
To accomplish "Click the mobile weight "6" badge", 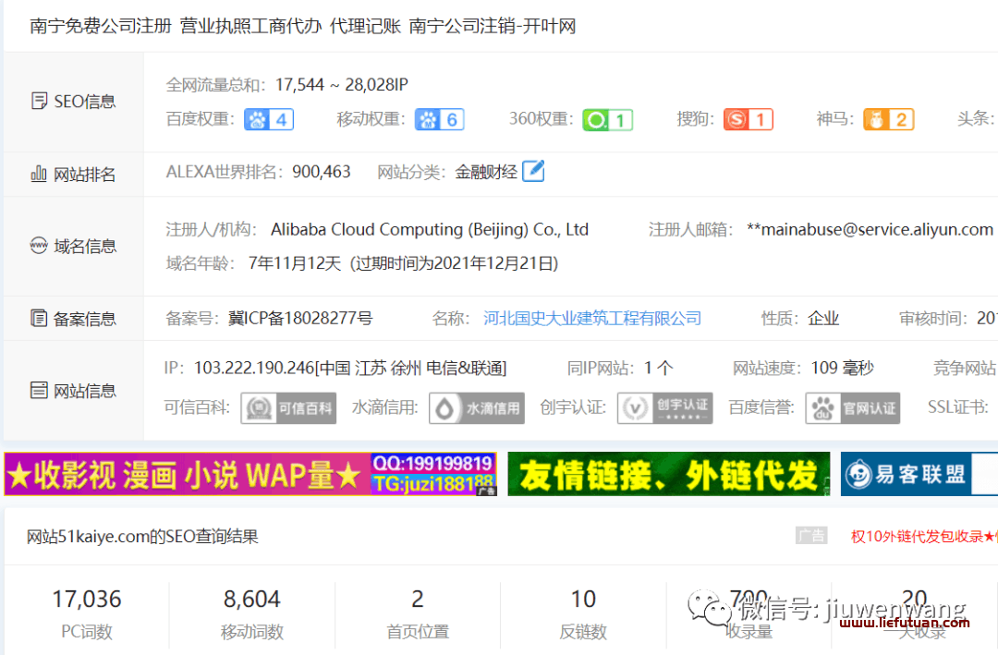I will click(x=439, y=120).
